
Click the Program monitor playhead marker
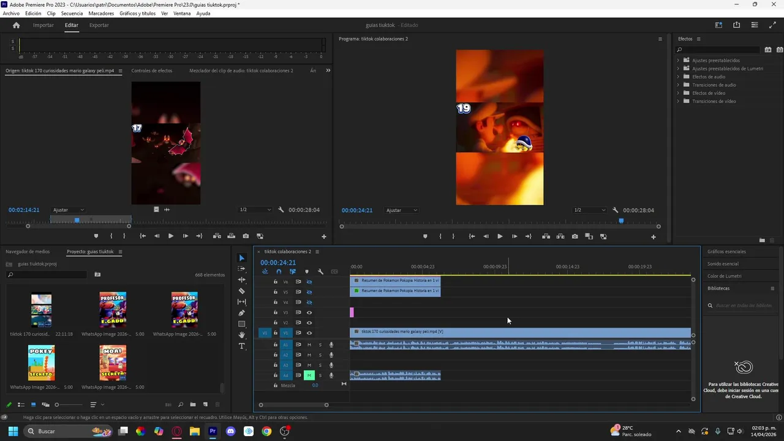pos(621,221)
